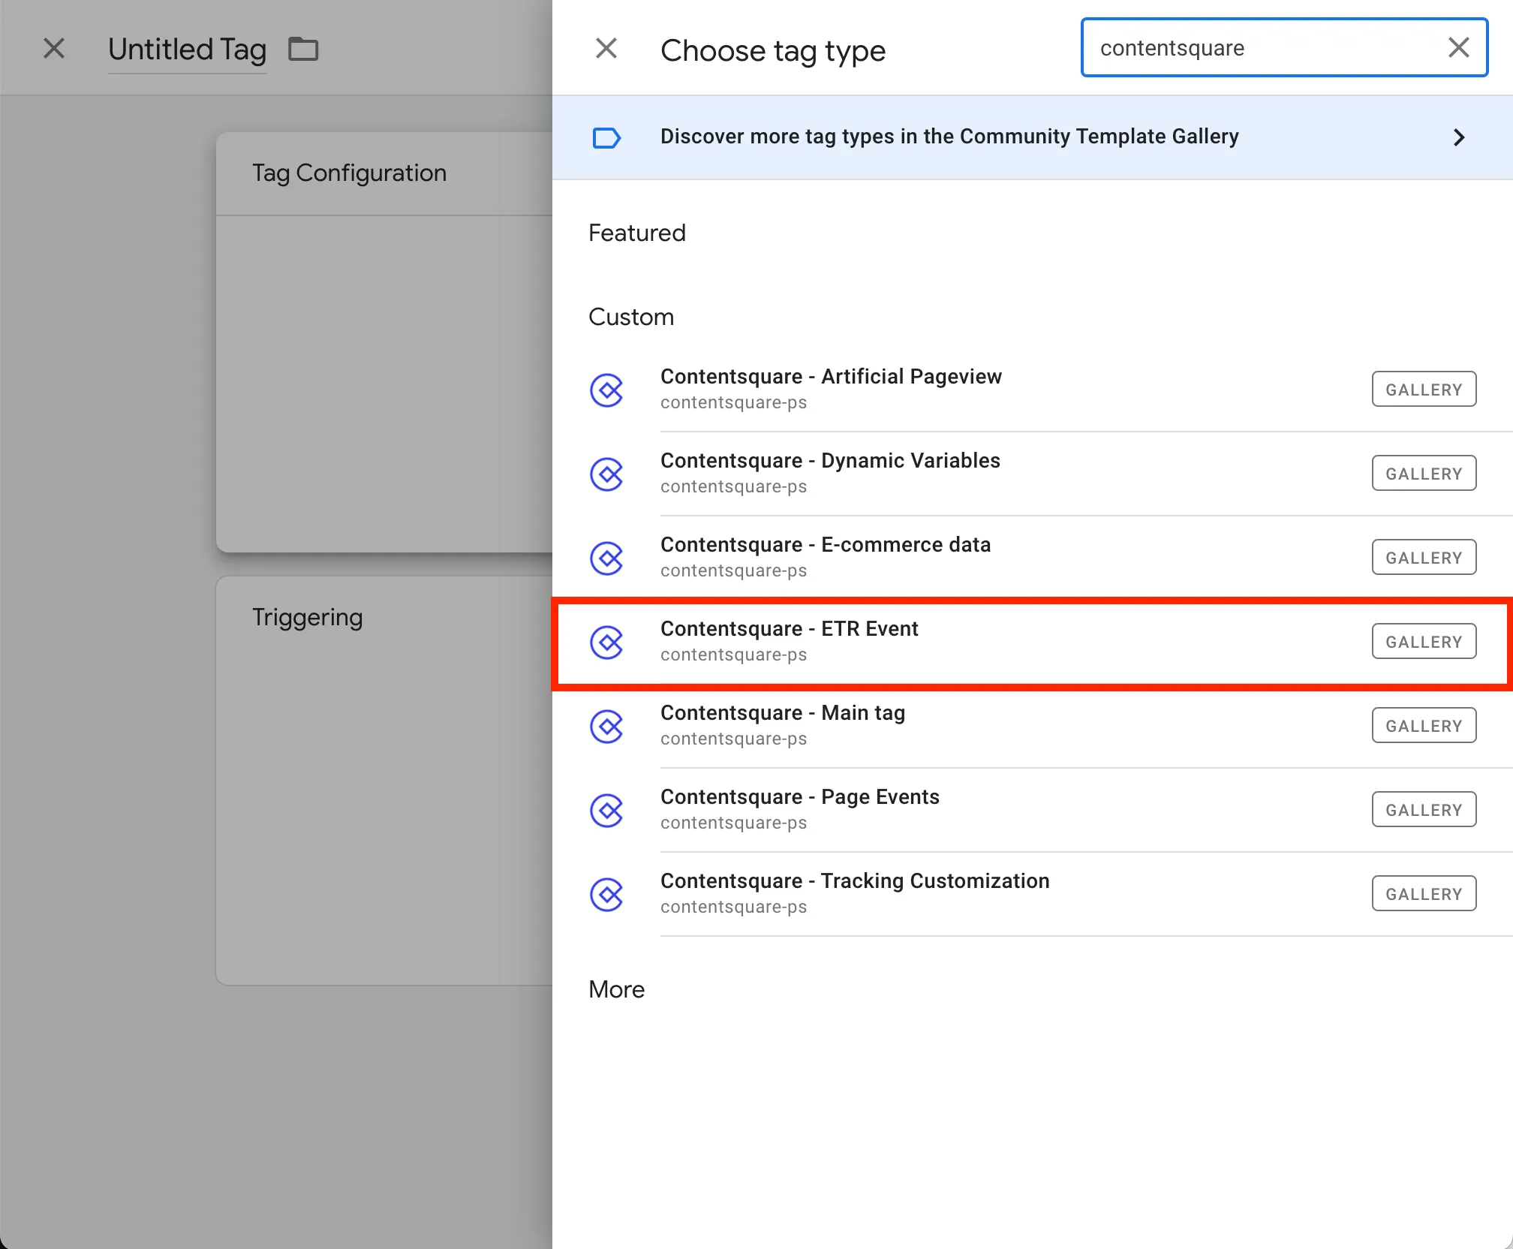The image size is (1513, 1249).
Task: Click the E-commerce data tag icon
Action: (606, 558)
